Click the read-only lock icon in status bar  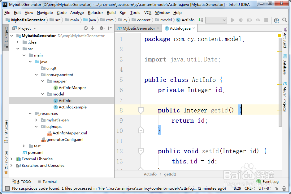(x=277, y=188)
